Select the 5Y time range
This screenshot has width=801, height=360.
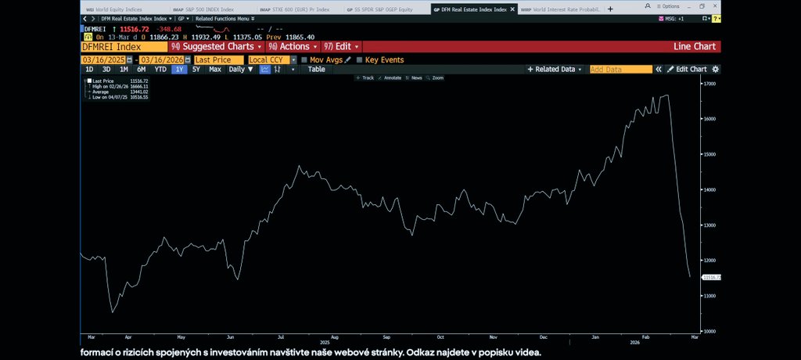point(196,70)
